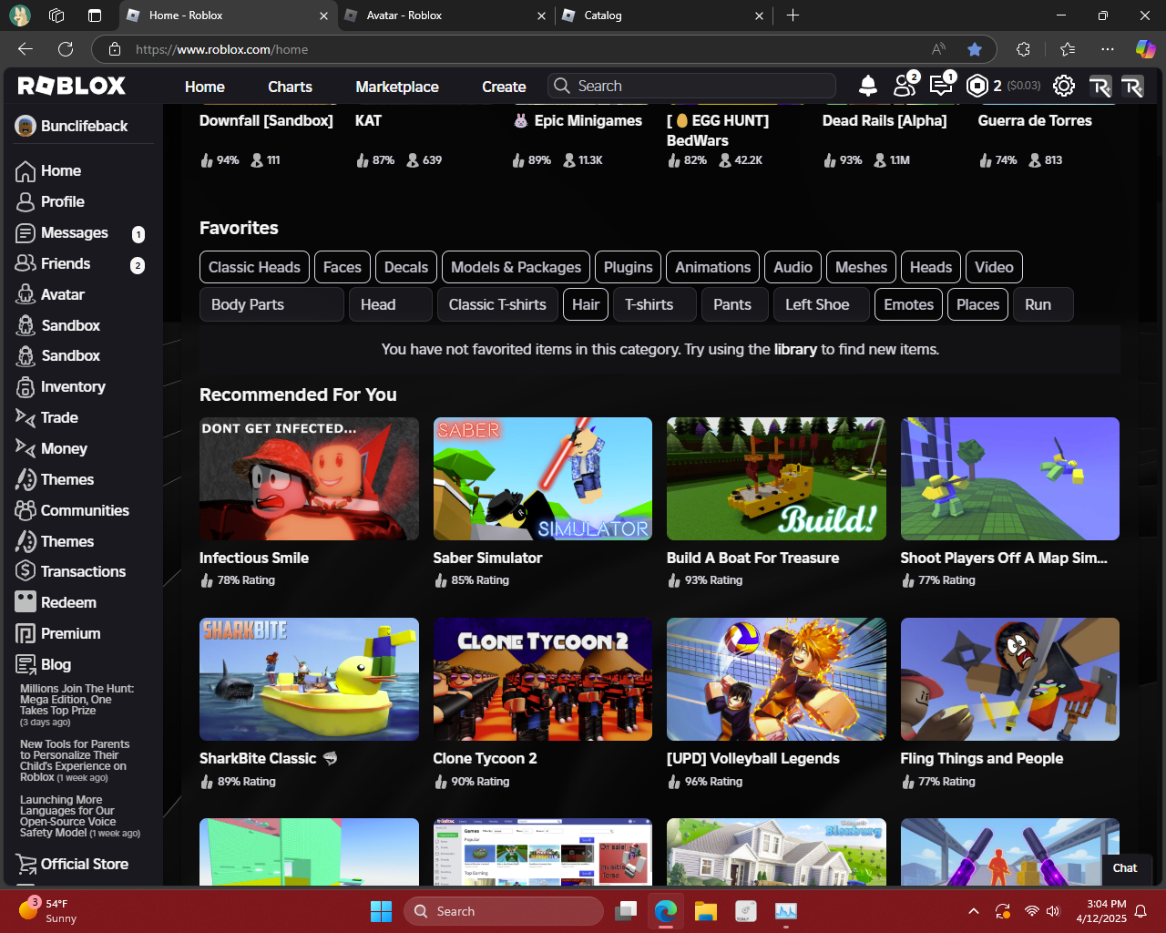Go to Trade in the sidebar

click(x=46, y=418)
